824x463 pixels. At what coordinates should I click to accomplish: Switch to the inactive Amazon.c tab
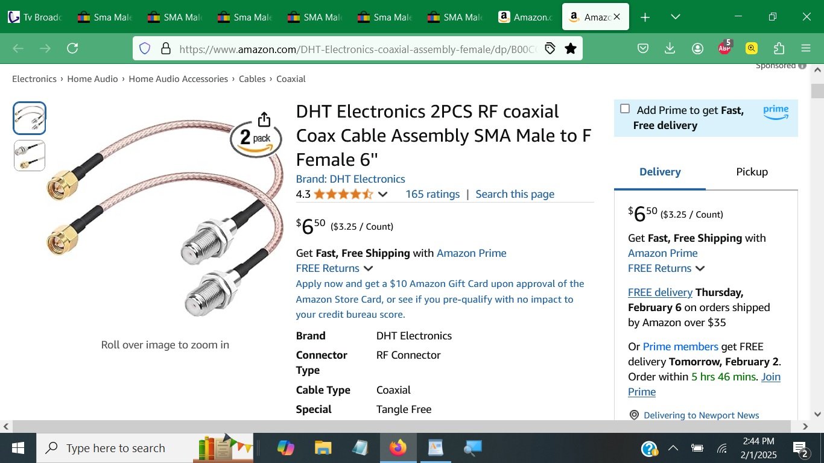(x=525, y=17)
